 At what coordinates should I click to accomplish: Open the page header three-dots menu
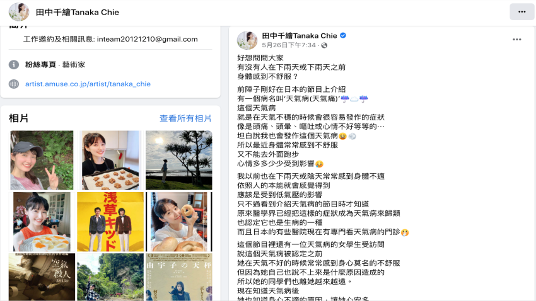click(521, 12)
